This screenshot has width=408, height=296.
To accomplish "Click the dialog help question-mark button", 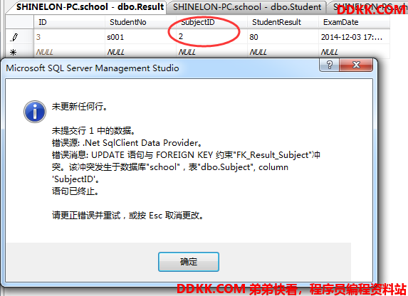I will (x=329, y=65).
